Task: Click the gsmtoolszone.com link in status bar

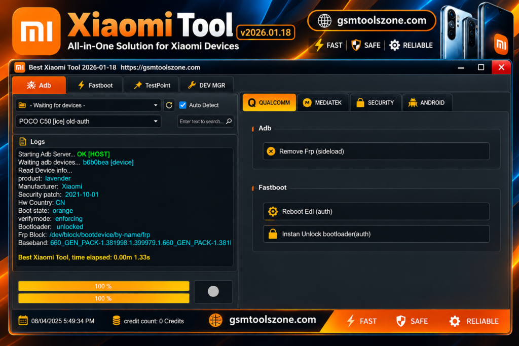Action: coord(272,320)
